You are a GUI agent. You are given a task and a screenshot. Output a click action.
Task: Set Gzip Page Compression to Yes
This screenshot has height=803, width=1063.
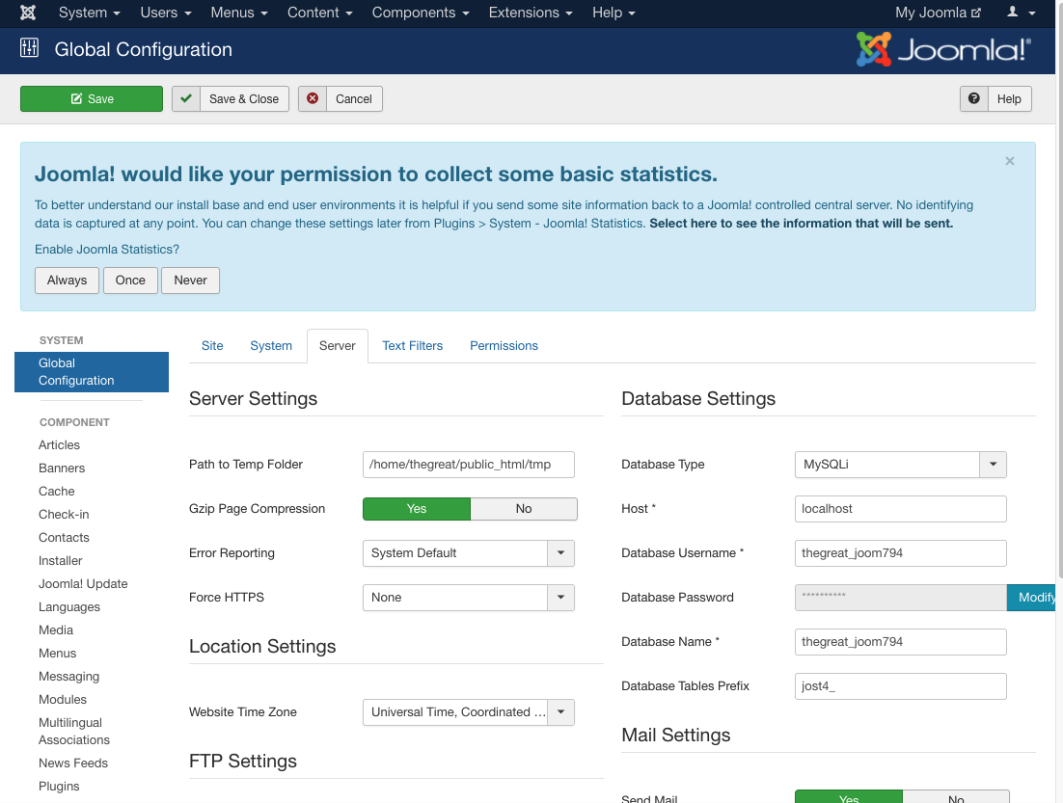[x=417, y=509]
